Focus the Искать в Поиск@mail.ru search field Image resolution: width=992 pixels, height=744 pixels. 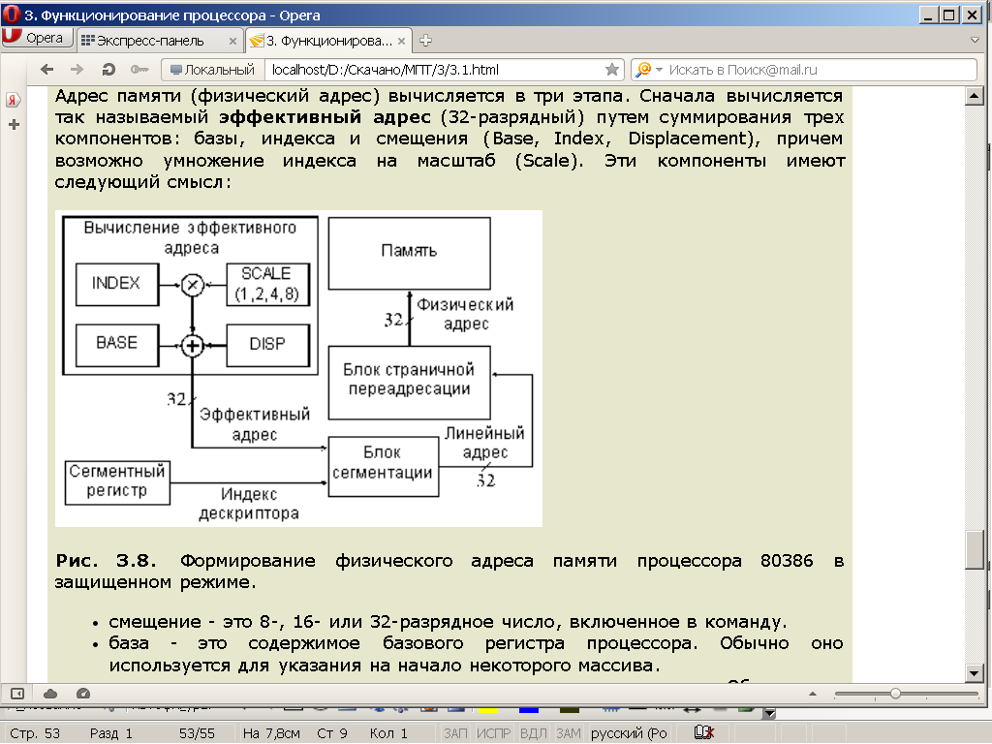coord(821,70)
